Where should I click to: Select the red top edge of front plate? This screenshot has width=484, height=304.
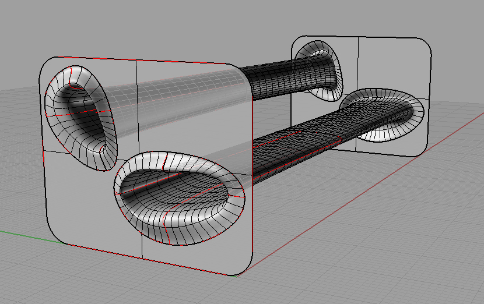(x=146, y=60)
